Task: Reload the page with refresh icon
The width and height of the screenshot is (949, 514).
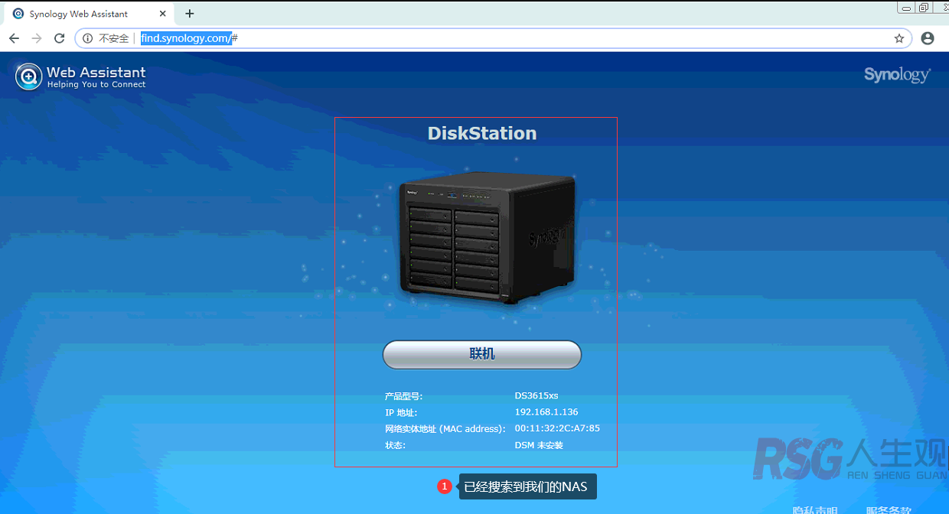Action: click(59, 38)
